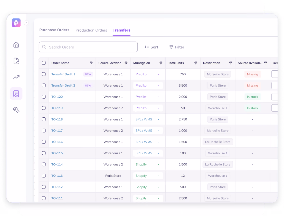This screenshot has height=216, width=284.
Task: Check the TO-118 row checkbox
Action: (x=44, y=119)
